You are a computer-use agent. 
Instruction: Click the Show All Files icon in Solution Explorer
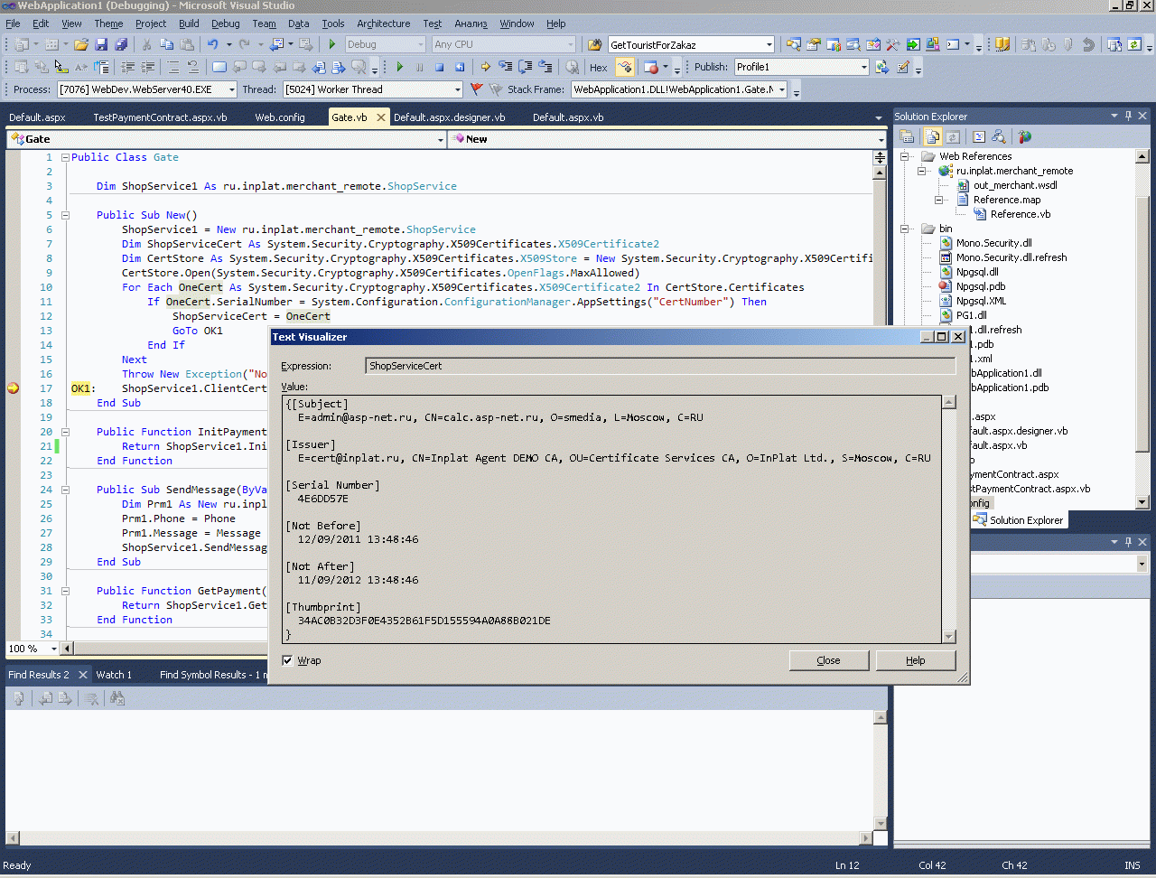click(x=932, y=136)
